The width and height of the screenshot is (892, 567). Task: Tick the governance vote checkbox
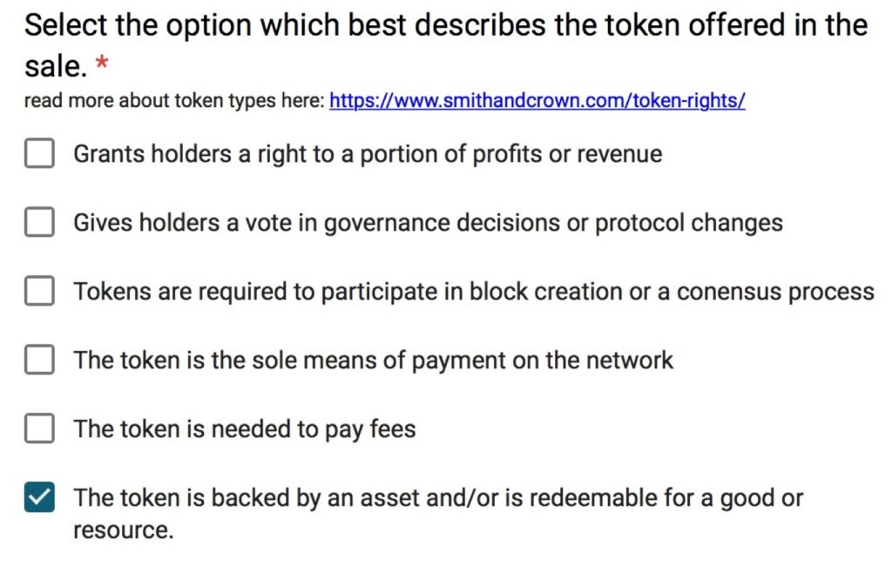coord(39,223)
